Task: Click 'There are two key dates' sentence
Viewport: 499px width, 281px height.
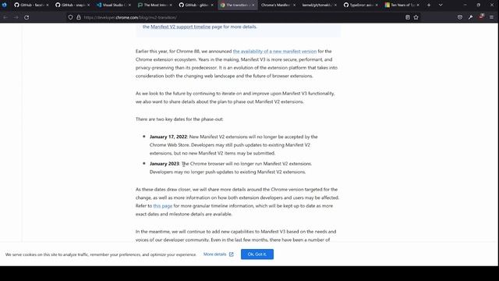Action: pos(179,119)
